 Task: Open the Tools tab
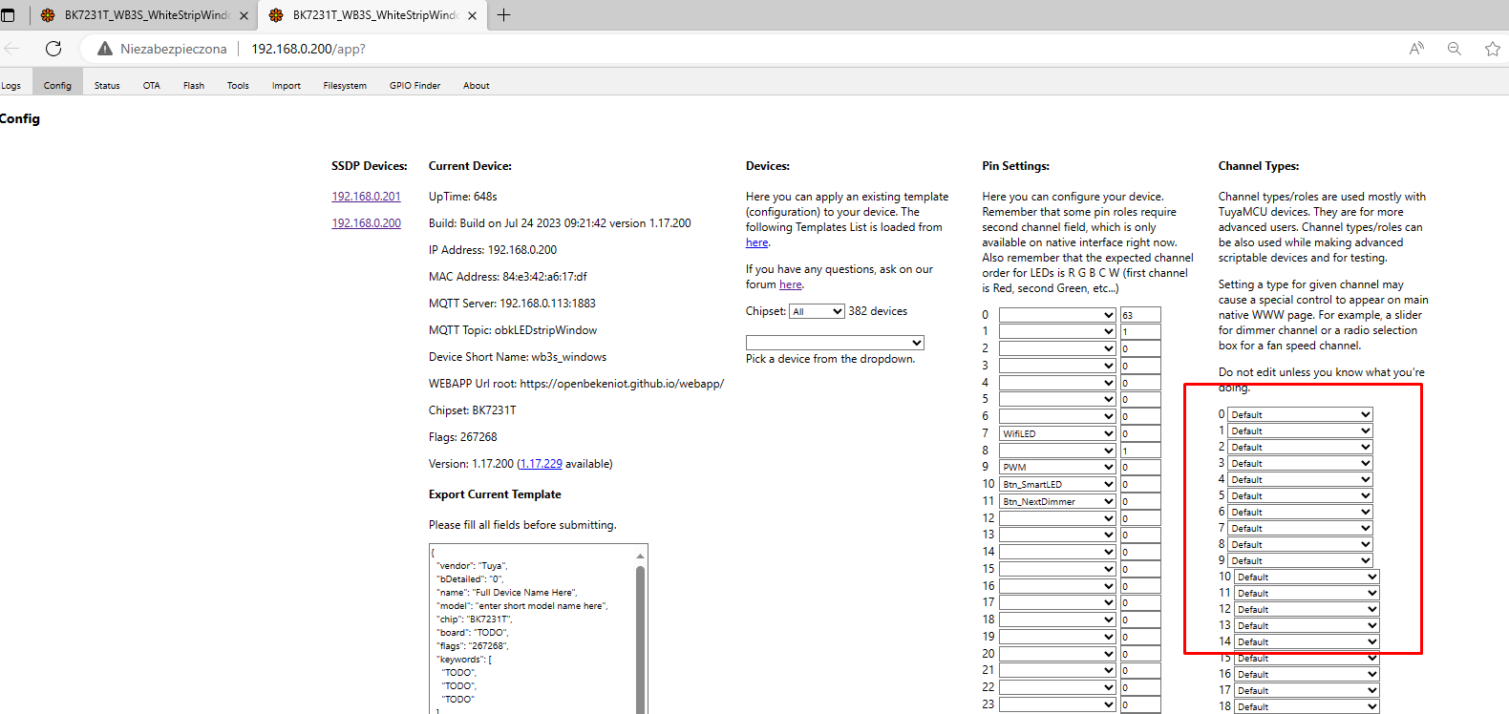[238, 86]
